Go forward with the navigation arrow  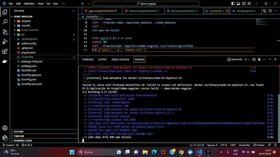pos(88,3)
